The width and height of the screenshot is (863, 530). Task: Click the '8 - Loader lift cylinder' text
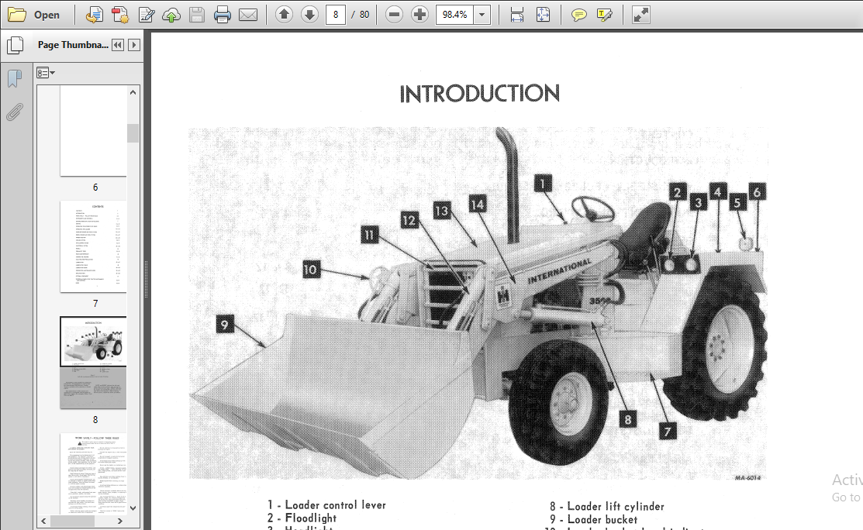[x=606, y=506]
